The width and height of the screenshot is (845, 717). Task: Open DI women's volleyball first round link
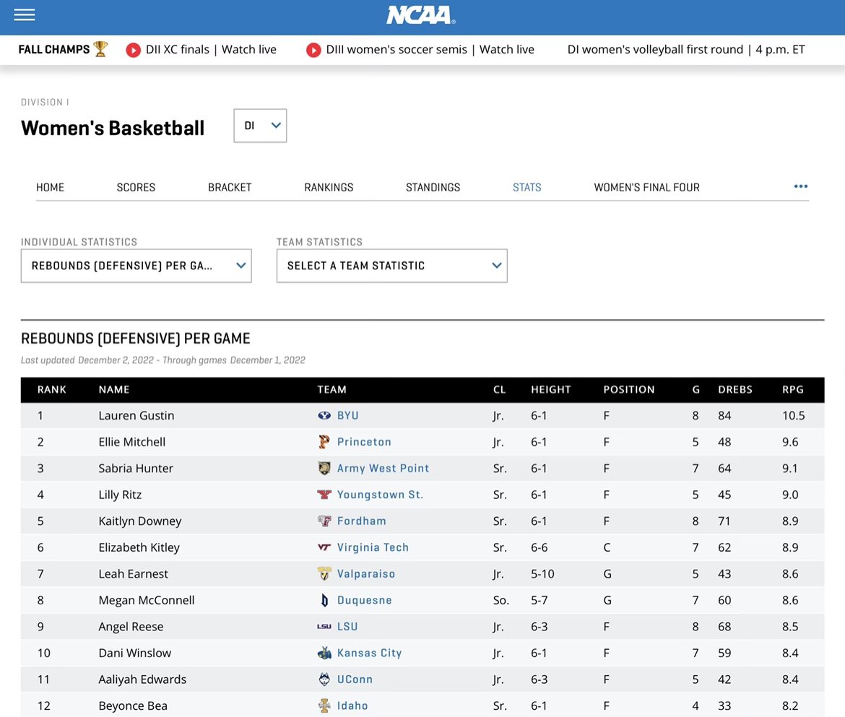click(x=686, y=50)
